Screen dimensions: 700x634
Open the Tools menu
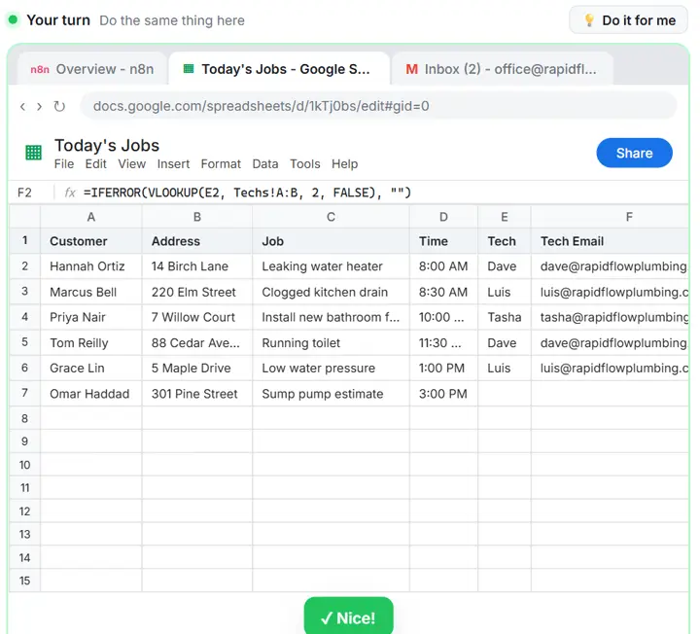point(305,164)
